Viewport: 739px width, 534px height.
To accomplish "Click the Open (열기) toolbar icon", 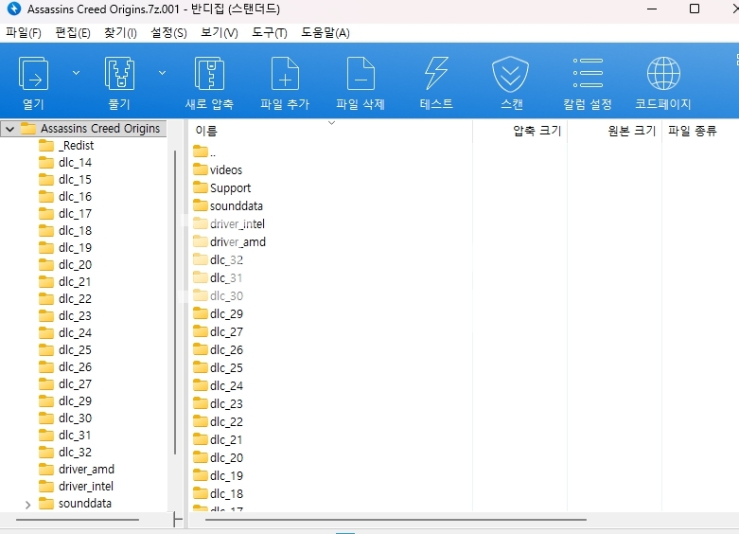I will pos(33,74).
